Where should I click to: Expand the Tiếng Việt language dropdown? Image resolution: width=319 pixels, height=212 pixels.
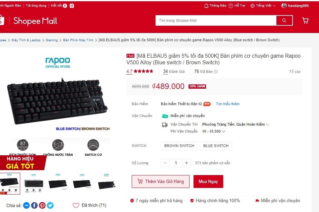(263, 6)
